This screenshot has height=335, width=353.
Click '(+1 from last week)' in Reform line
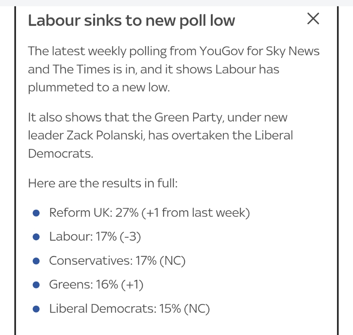(195, 213)
